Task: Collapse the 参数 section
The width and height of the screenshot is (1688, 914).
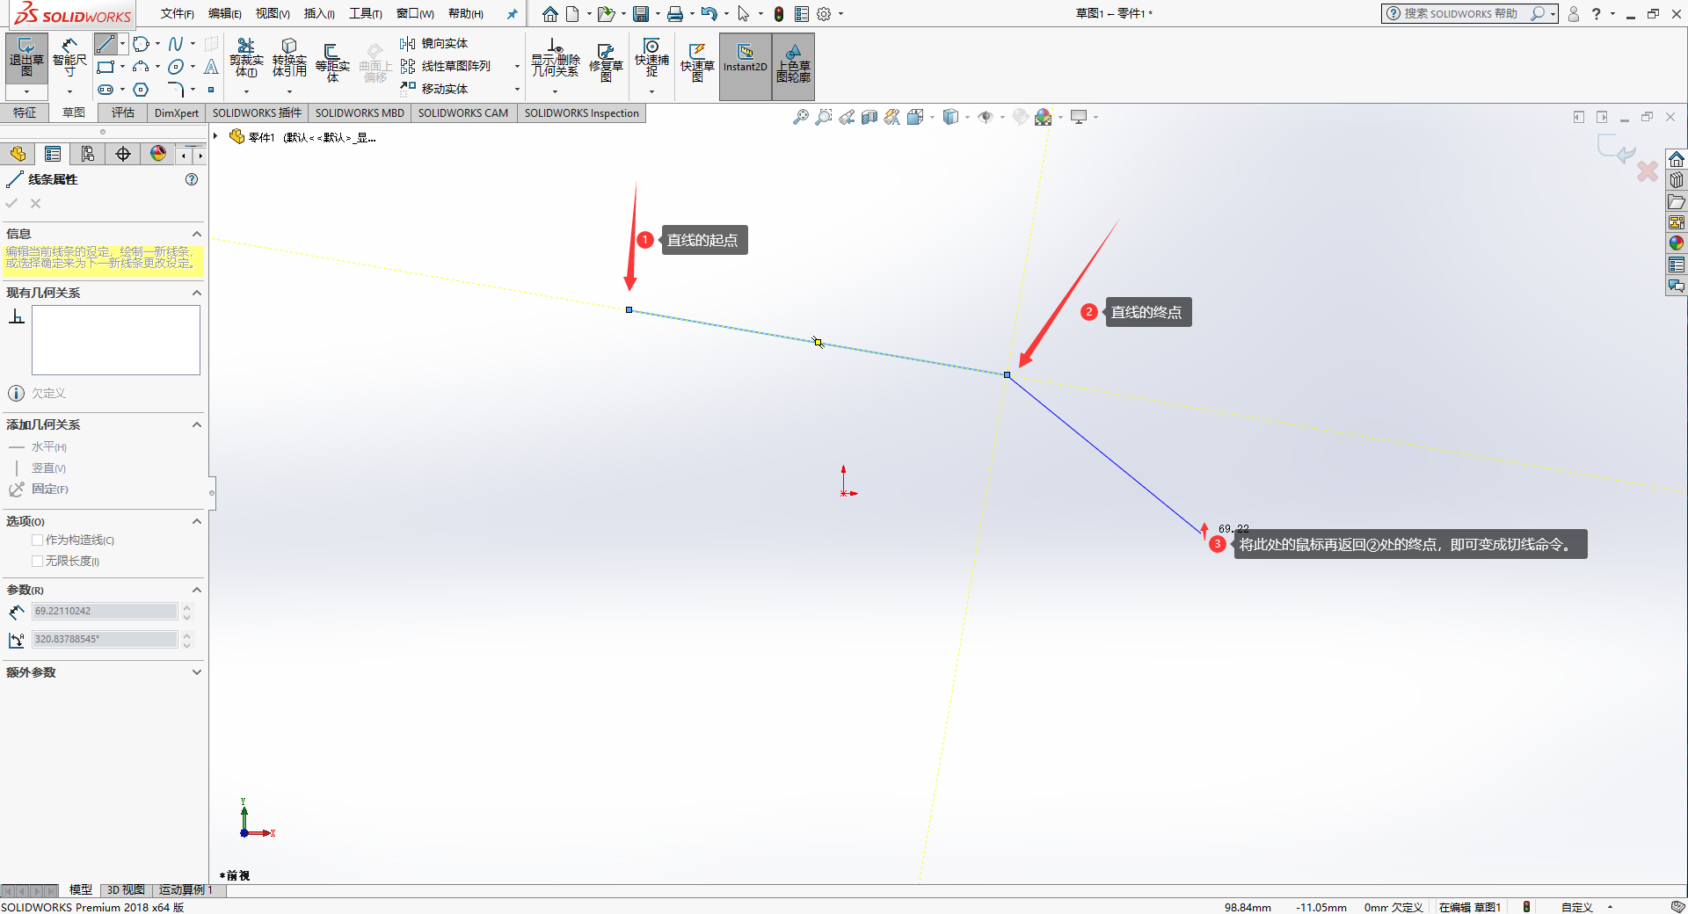Action: point(197,590)
